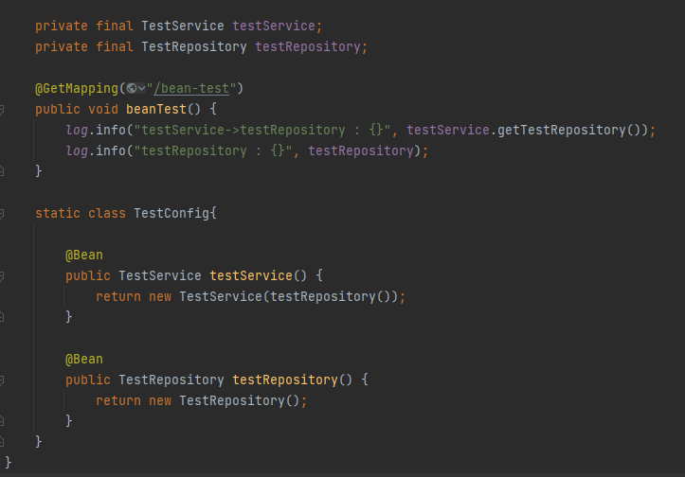Image resolution: width=685 pixels, height=477 pixels.
Task: Click the @GetMapping annotation
Action: pyautogui.click(x=77, y=89)
